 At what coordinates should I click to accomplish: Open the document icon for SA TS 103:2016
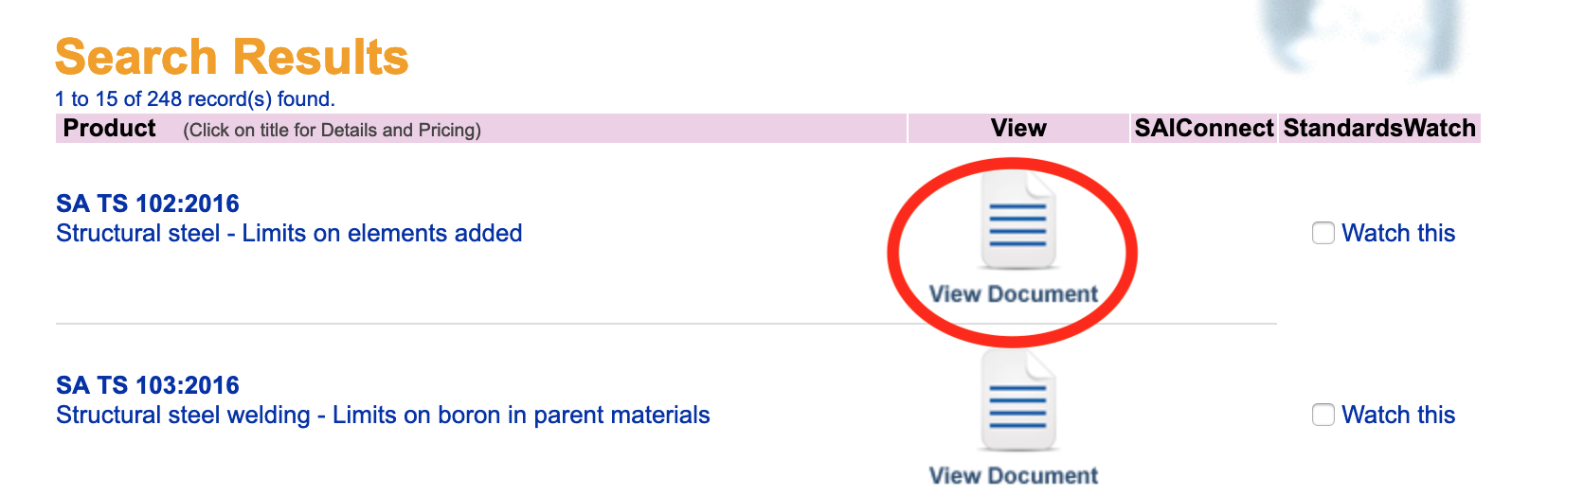click(1018, 401)
